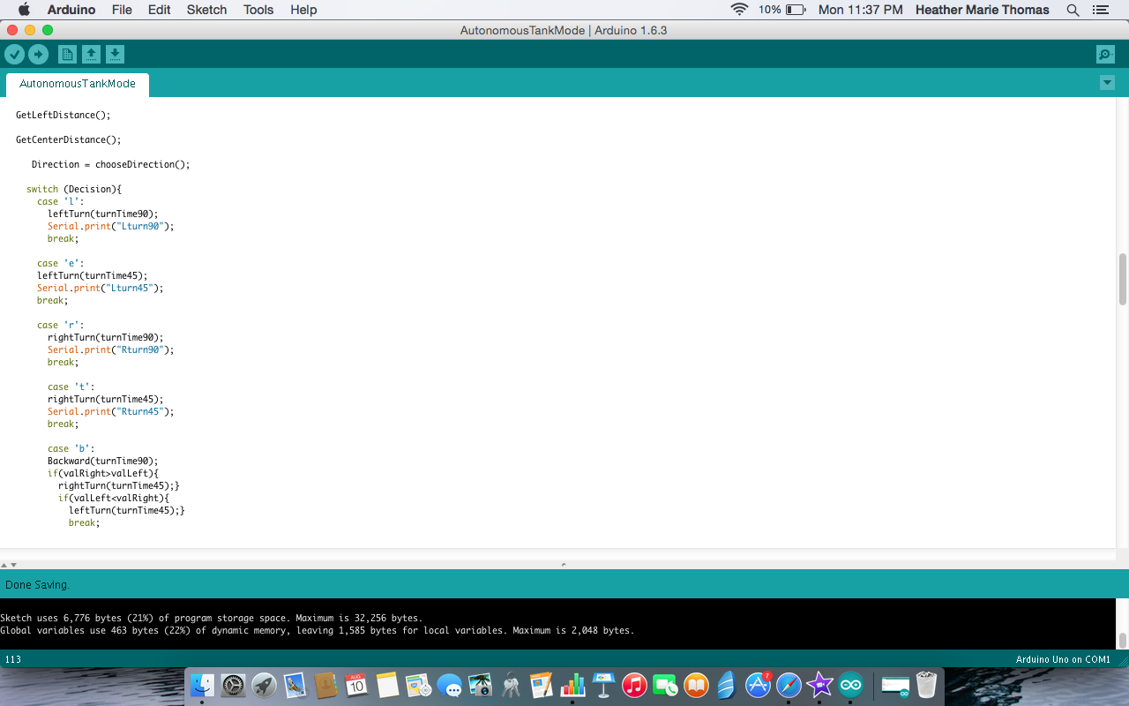This screenshot has height=706, width=1129.
Task: Open the Tools menu
Action: click(x=258, y=10)
